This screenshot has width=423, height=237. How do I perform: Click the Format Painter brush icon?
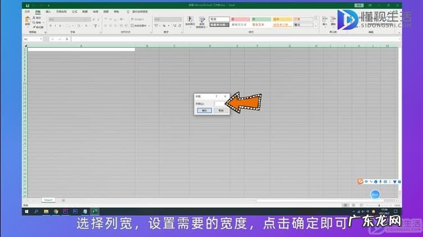(34, 27)
